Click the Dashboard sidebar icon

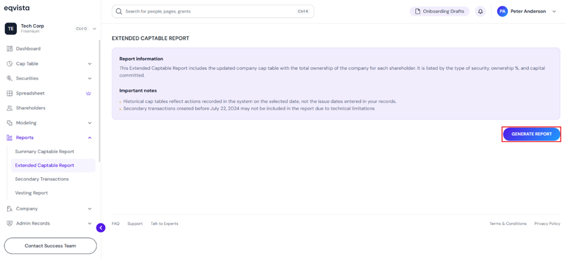click(x=10, y=49)
